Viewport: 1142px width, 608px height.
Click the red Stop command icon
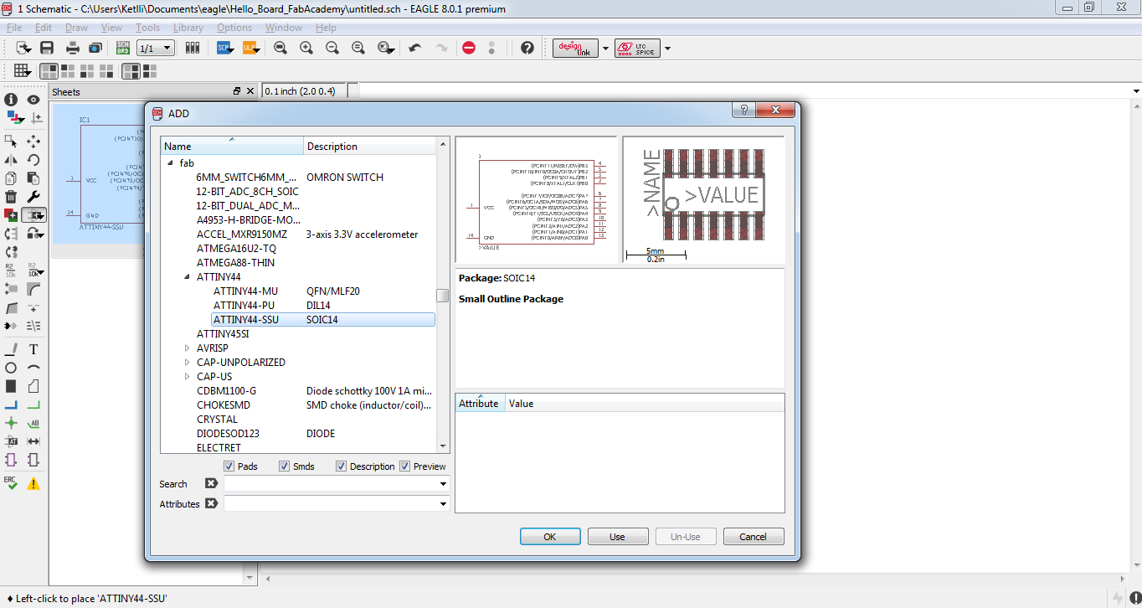click(469, 48)
